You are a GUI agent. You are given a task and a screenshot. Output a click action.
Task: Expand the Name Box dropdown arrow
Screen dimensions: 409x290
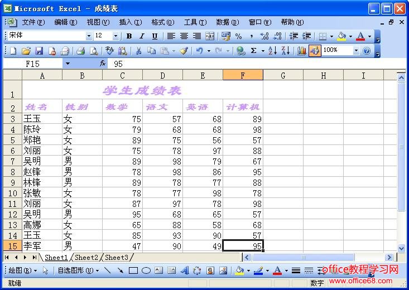tap(68, 64)
